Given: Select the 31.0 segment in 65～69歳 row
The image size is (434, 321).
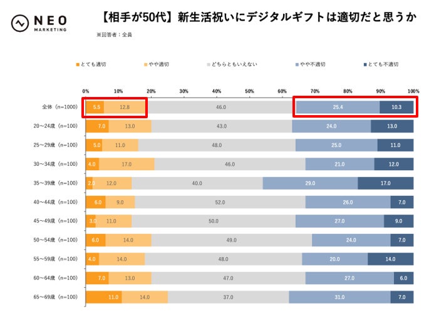Looking at the screenshot, I should pyautogui.click(x=339, y=297).
